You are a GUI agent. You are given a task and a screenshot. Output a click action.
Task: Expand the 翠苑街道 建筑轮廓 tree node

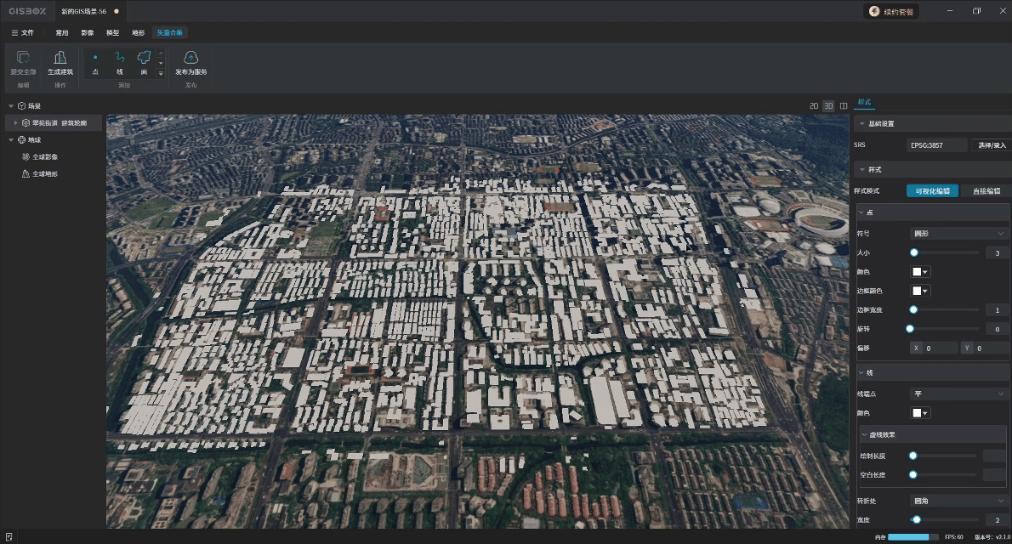click(15, 123)
